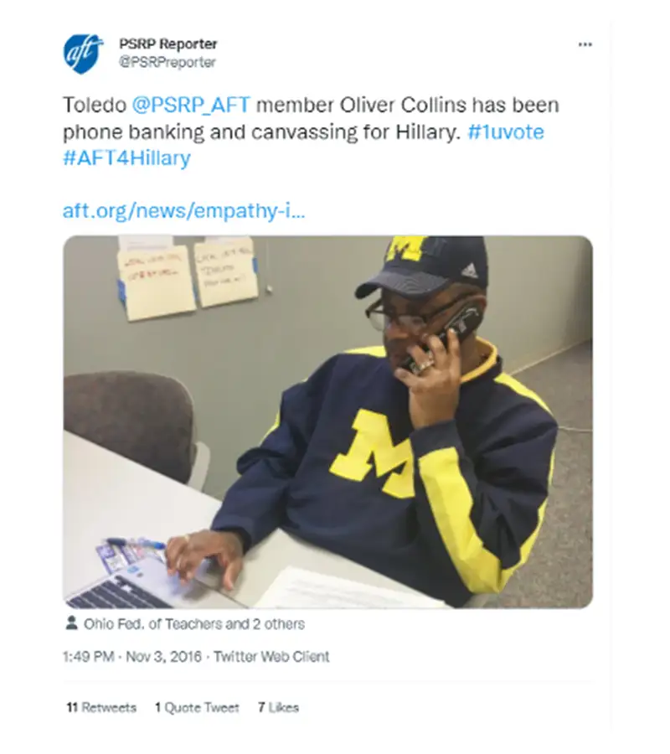Click the 1:49 PM Nov 3, 2016 timestamp
Viewport: 670px width, 754px height.
pos(132,657)
